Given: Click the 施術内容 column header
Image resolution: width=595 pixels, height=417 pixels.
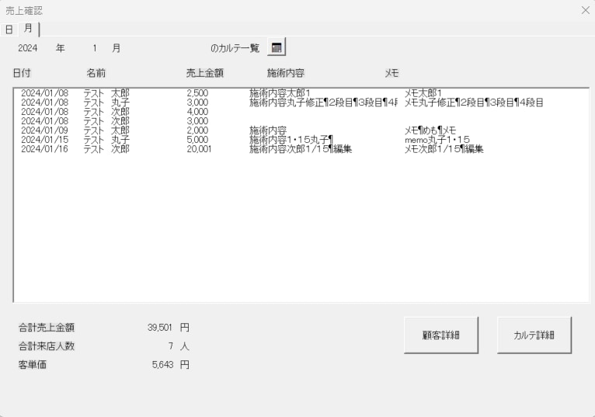Looking at the screenshot, I should point(286,73).
